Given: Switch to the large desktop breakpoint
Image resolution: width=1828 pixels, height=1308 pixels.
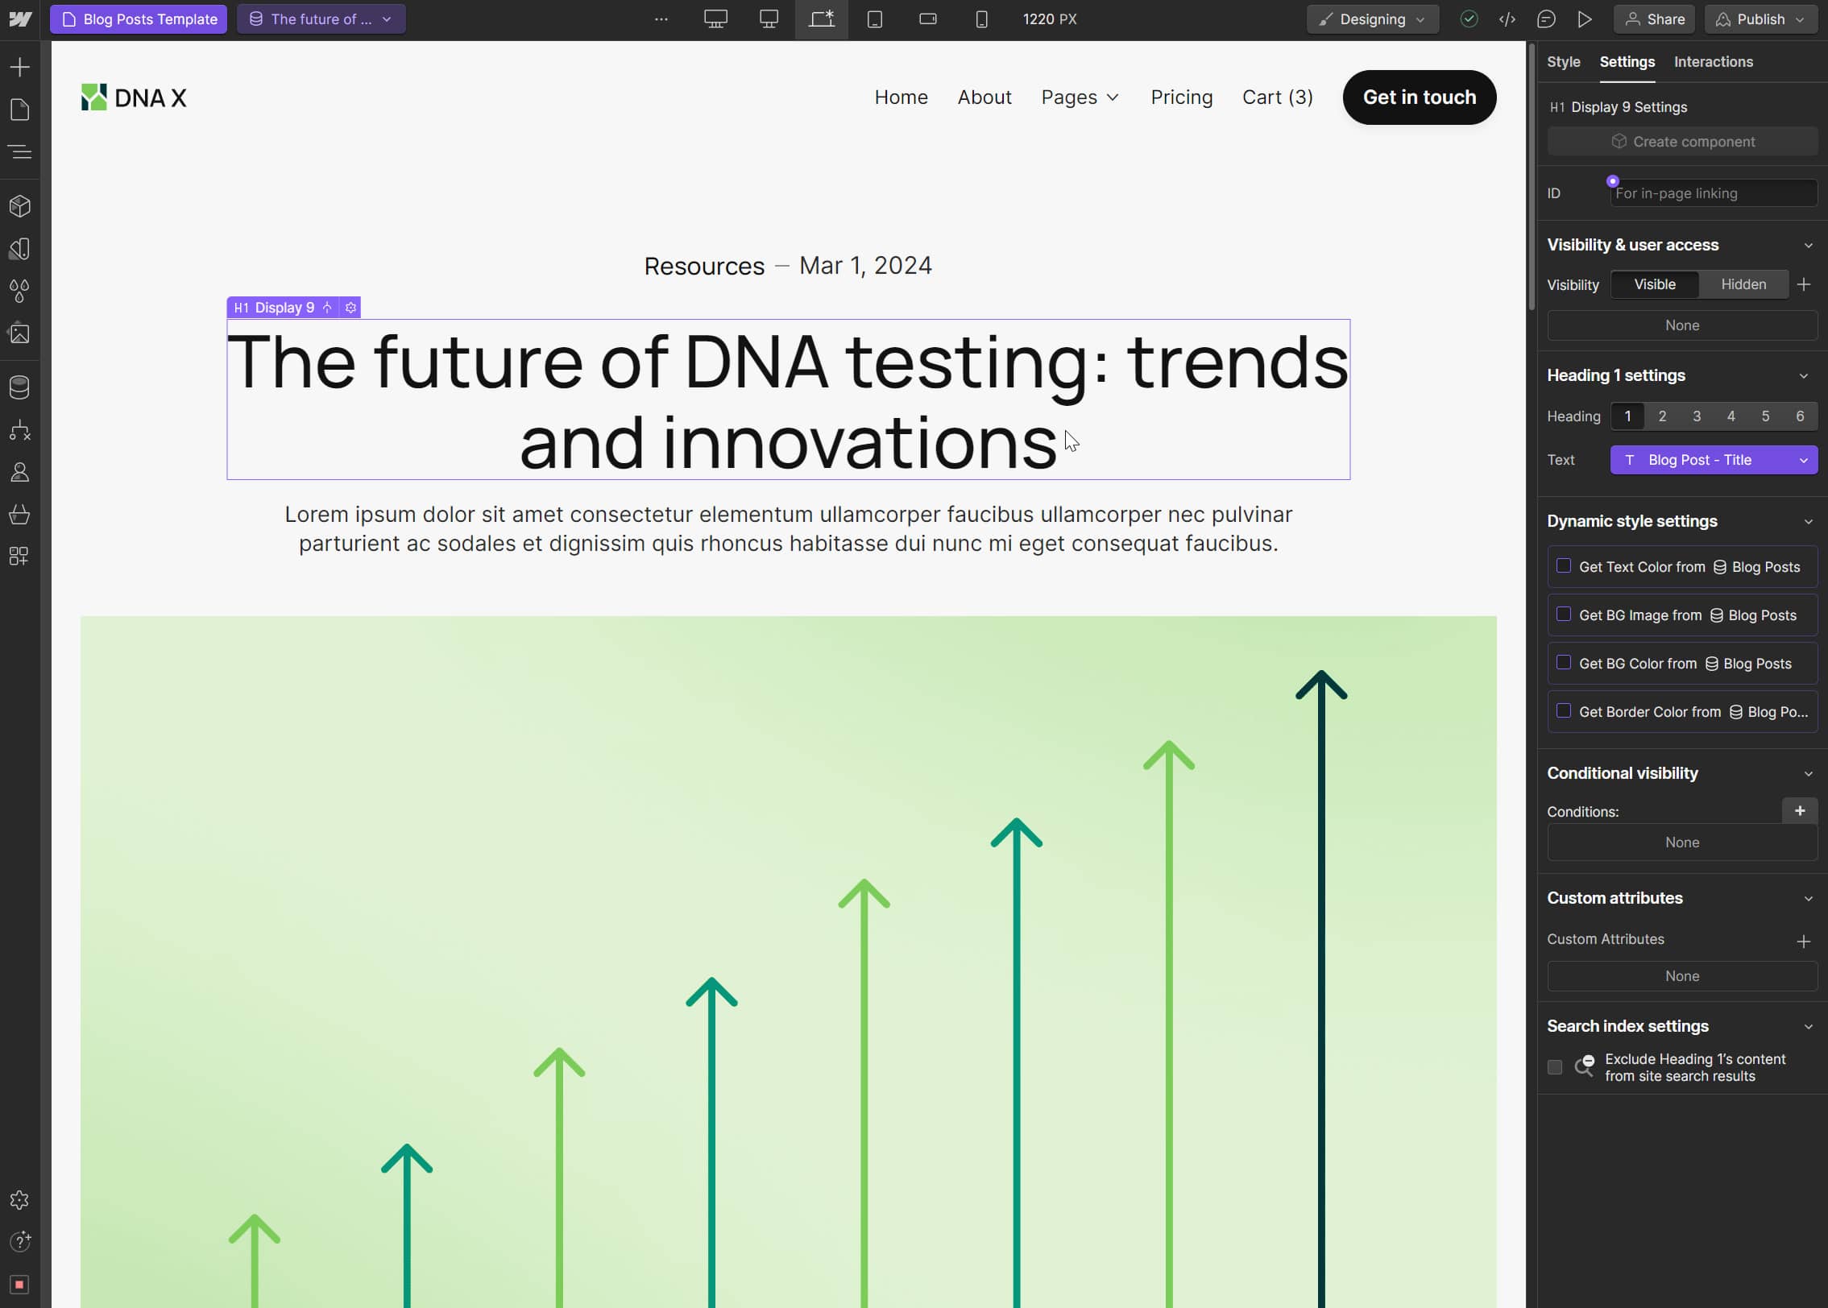Looking at the screenshot, I should (715, 19).
